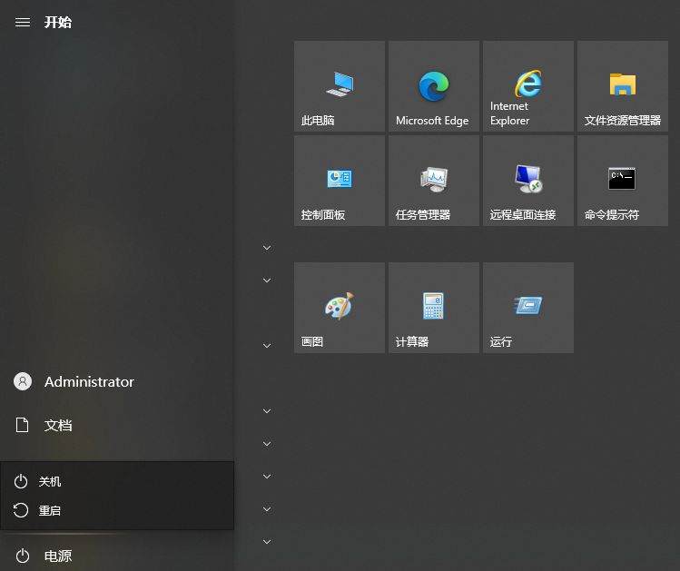This screenshot has width=680, height=571.
Task: Select 关机 shut down option
Action: [117, 481]
